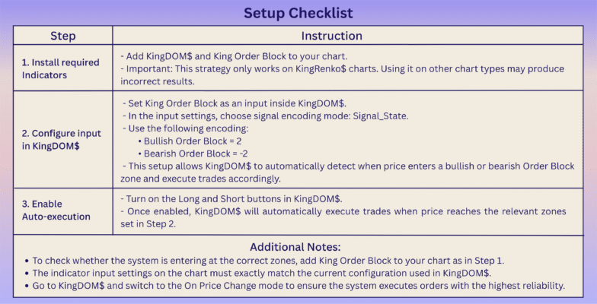The width and height of the screenshot is (597, 304).
Task: Click the "1. Install required Indicators" step cell
Action: [59, 69]
